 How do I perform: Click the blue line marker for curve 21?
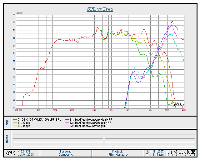[x=66, y=120]
